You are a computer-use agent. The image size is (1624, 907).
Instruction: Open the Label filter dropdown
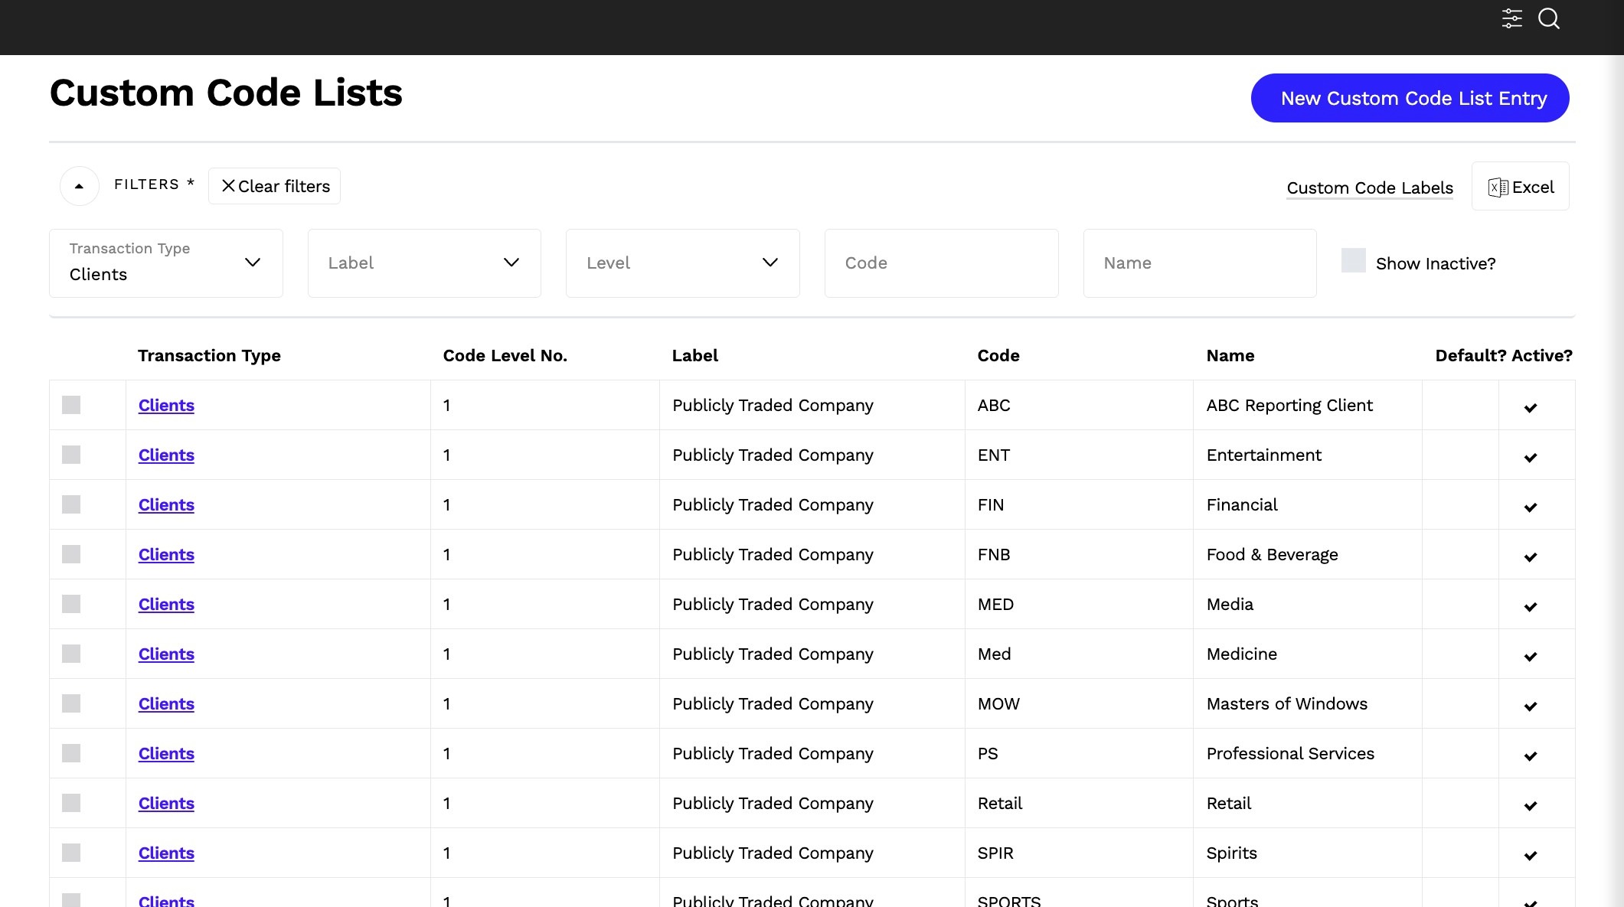tap(424, 263)
